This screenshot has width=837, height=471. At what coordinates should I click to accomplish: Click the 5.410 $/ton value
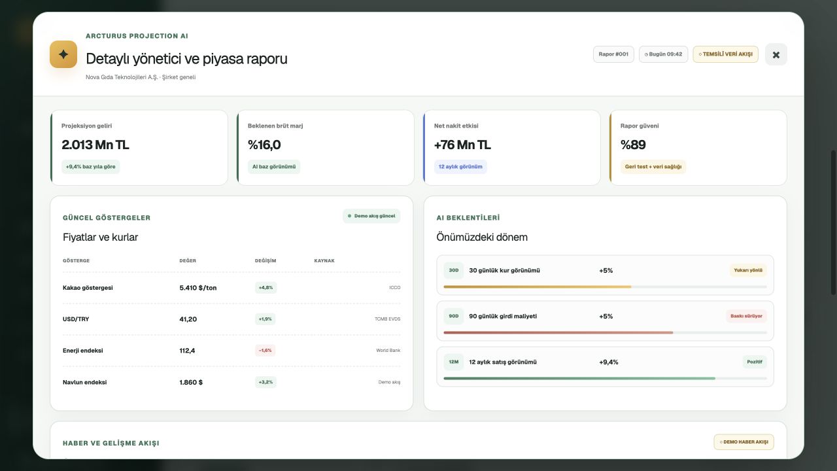pyautogui.click(x=197, y=287)
